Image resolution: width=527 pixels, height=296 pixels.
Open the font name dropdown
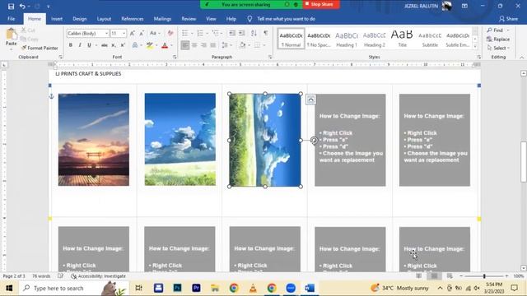coord(106,33)
